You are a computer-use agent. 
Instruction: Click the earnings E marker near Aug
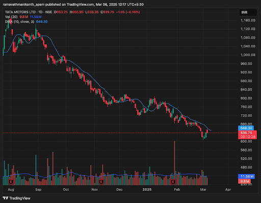click(x=11, y=182)
